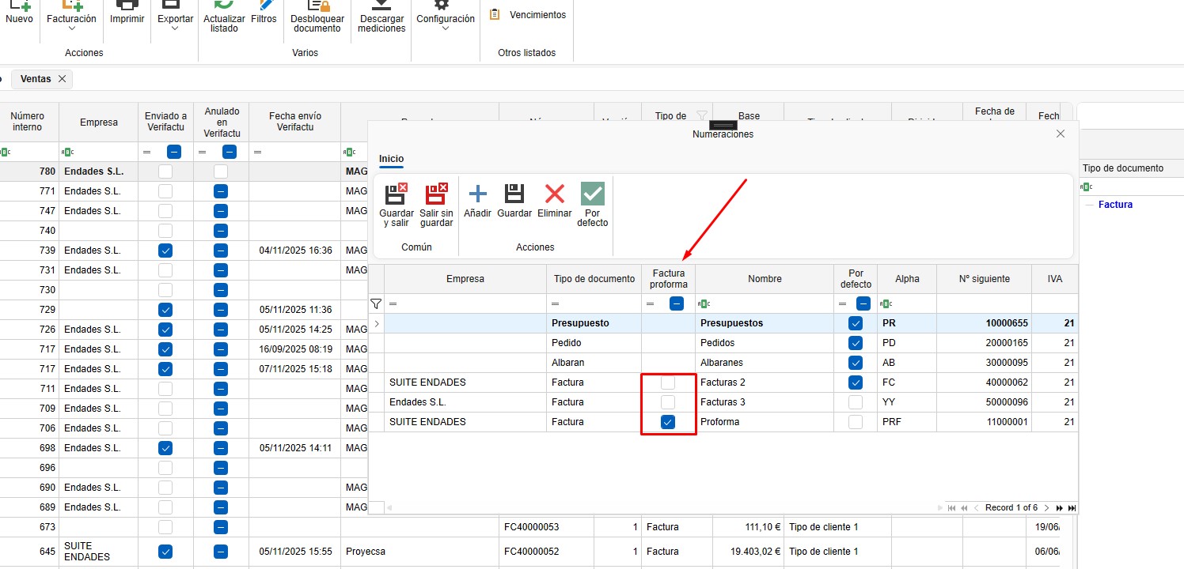The height and width of the screenshot is (569, 1184).
Task: Set numbering as Por defecto
Action: 592,194
